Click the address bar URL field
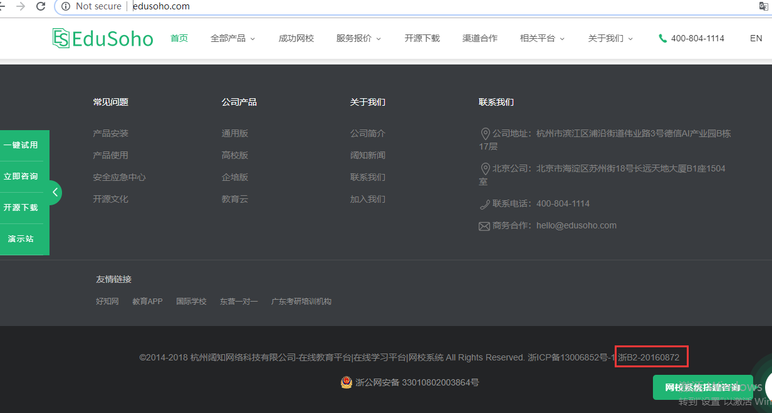The height and width of the screenshot is (413, 772). coord(376,6)
